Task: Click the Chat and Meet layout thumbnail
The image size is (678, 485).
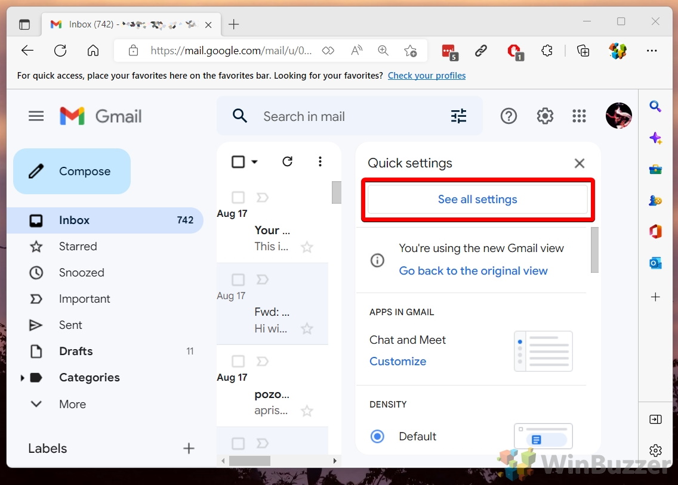Action: pyautogui.click(x=543, y=351)
